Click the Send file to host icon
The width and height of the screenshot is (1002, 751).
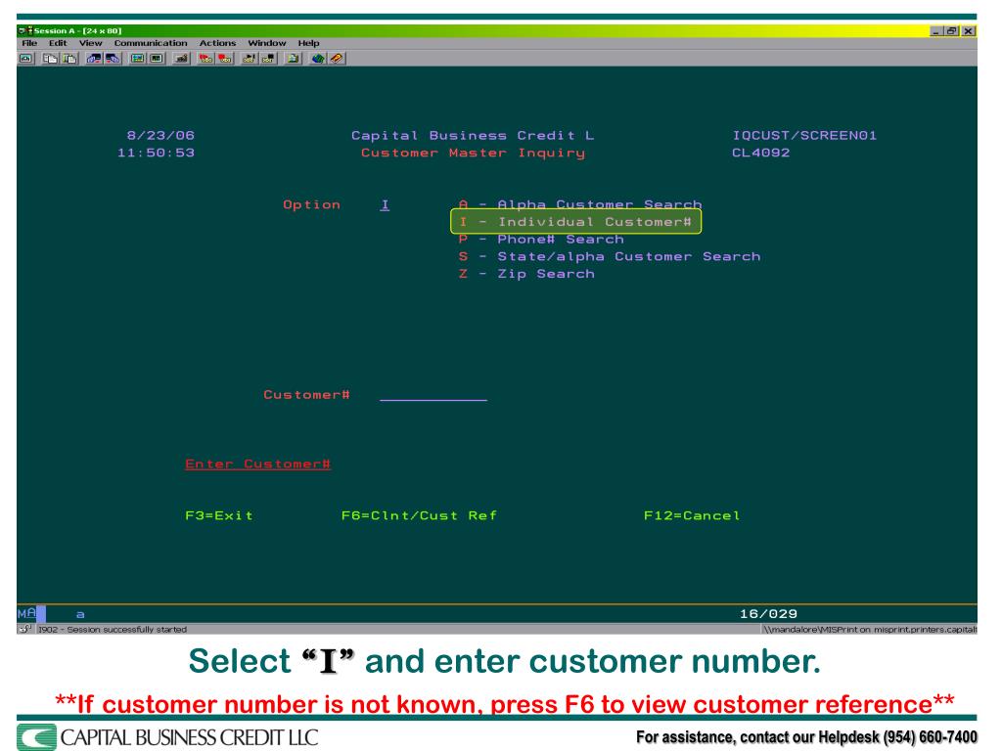pyautogui.click(x=94, y=58)
